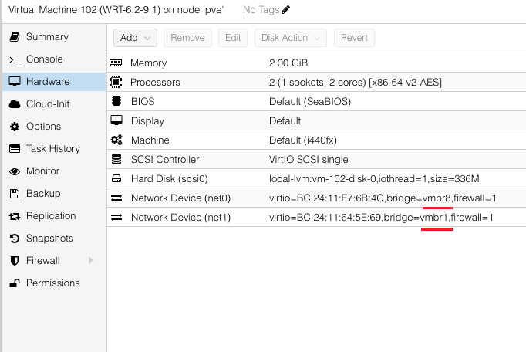This screenshot has height=352, width=526.
Task: Click the Revert button
Action: click(354, 38)
